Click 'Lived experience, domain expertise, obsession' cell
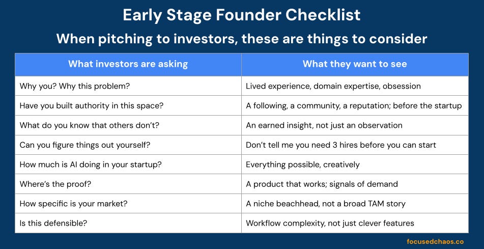Screen dimensions: 484x249 coord(355,86)
